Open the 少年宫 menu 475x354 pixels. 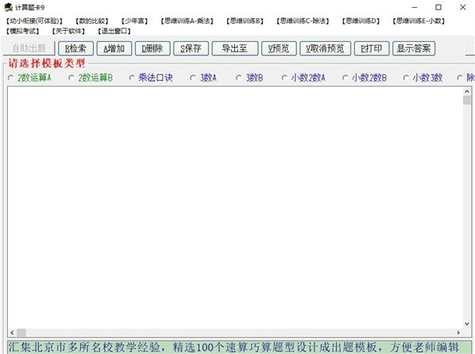coord(134,21)
